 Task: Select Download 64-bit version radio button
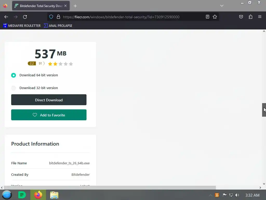click(x=14, y=75)
